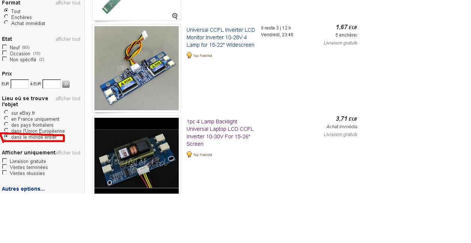This screenshot has width=471, height=243.
Task: Select en France uniquement location
Action: coord(6,119)
